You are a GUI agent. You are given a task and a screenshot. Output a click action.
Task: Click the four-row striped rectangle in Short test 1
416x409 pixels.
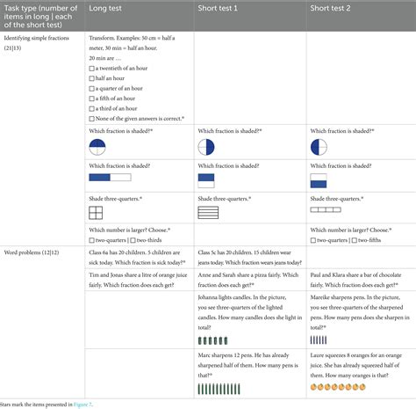pos(208,213)
